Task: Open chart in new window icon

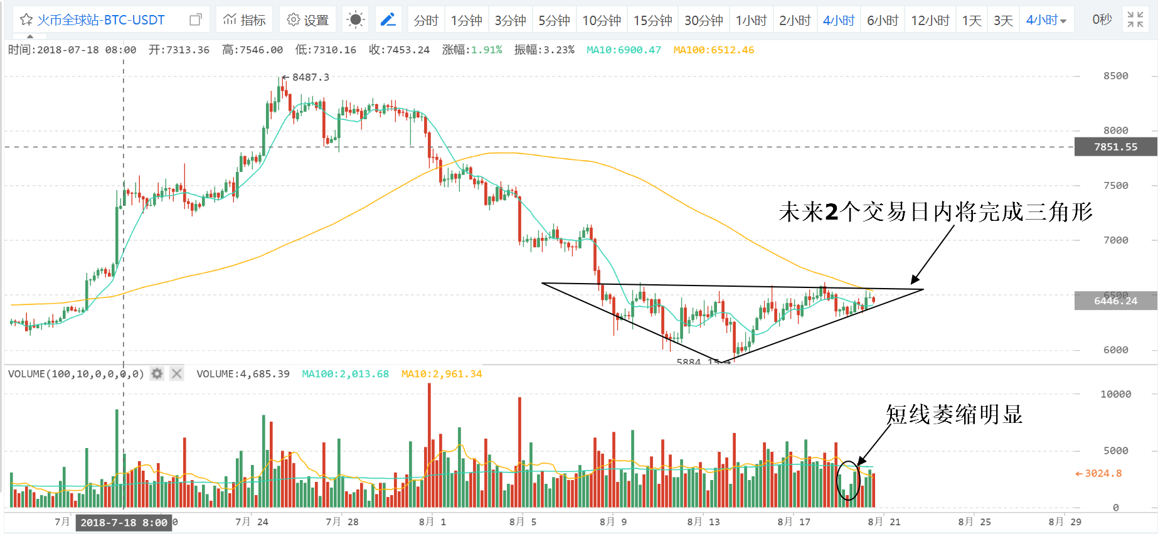Action: [x=196, y=20]
